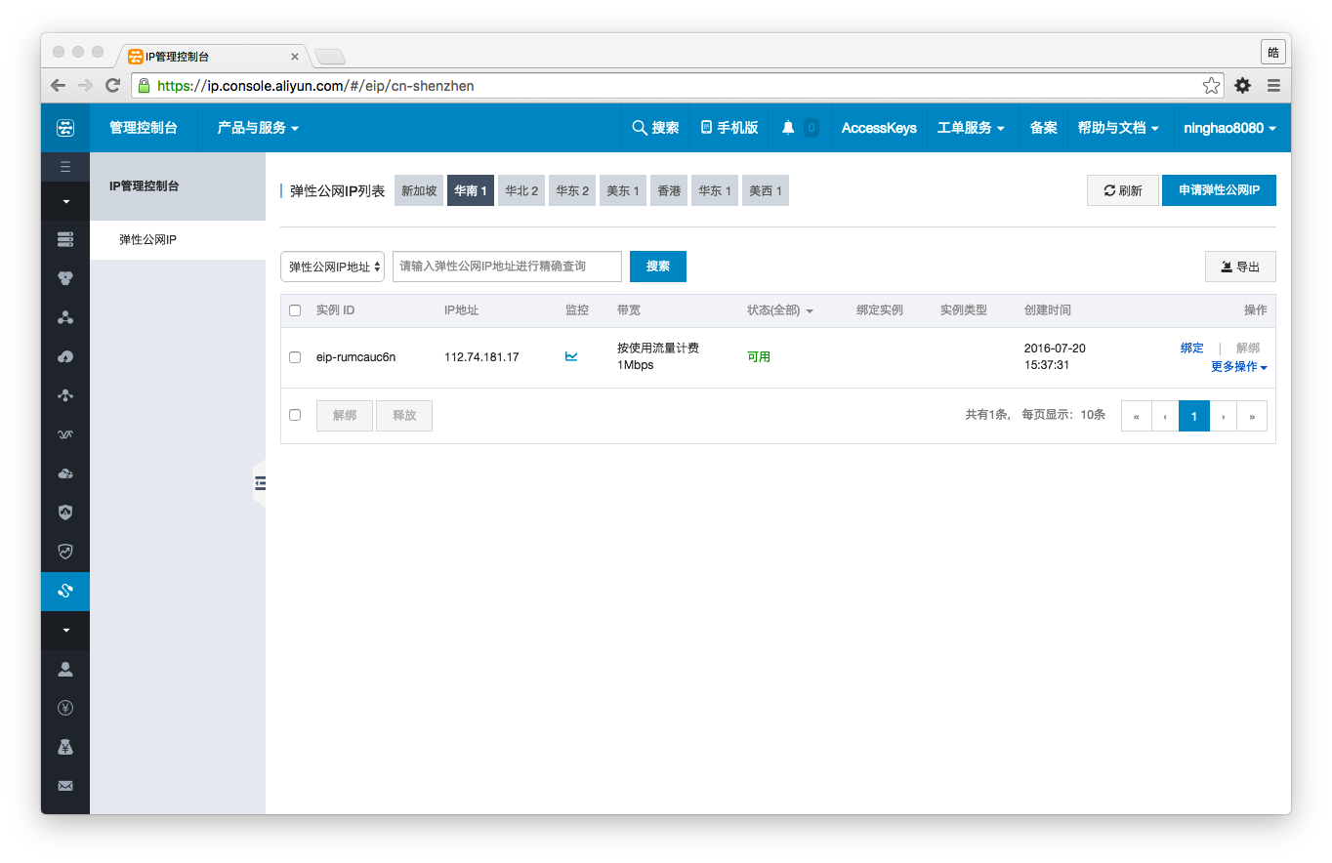Expand the 更多操作 dropdown

click(x=1238, y=367)
